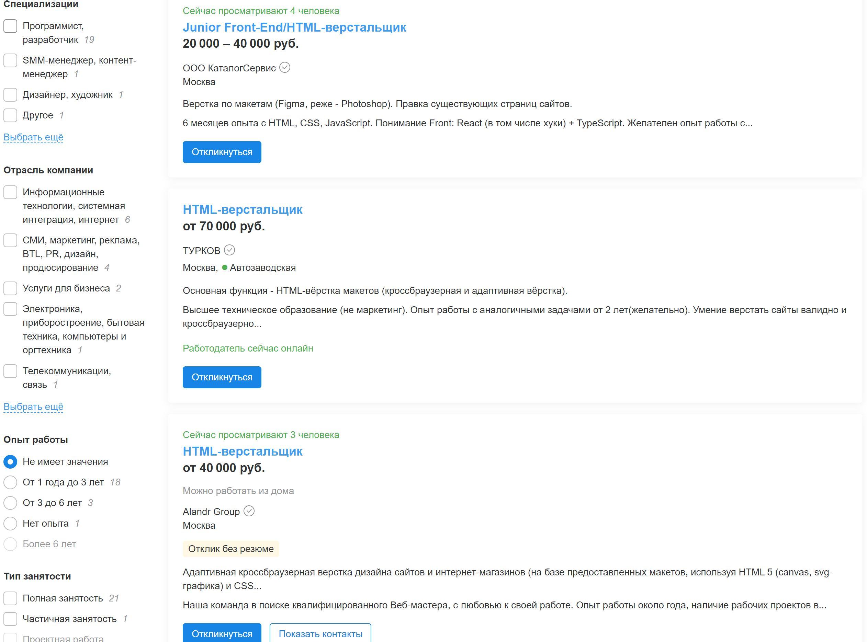Screen dimensions: 867x642
Task: Choose Нет опыта radio option
Action: 11,524
